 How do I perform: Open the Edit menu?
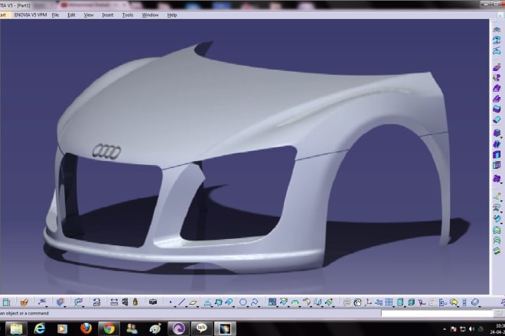pos(71,15)
